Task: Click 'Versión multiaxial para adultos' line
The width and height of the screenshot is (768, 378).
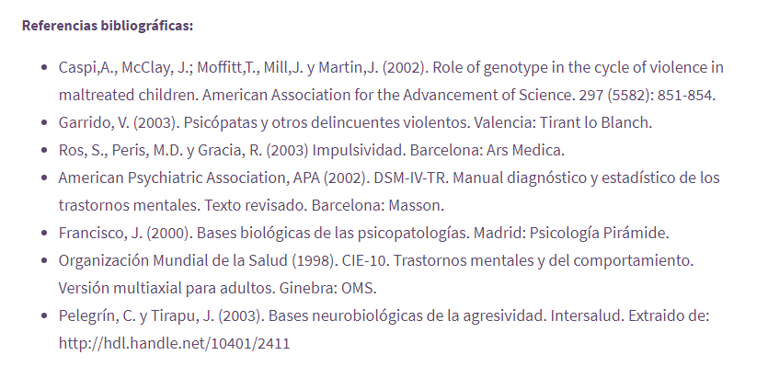Action: [217, 288]
